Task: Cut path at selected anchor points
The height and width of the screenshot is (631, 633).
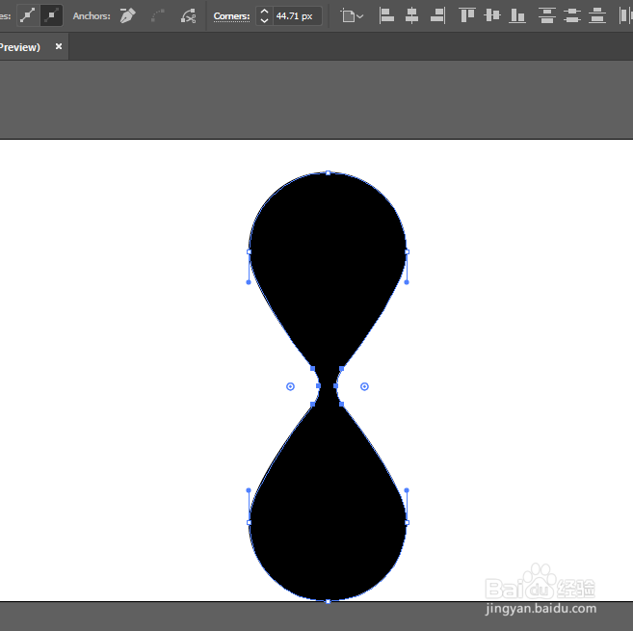Action: pos(188,15)
